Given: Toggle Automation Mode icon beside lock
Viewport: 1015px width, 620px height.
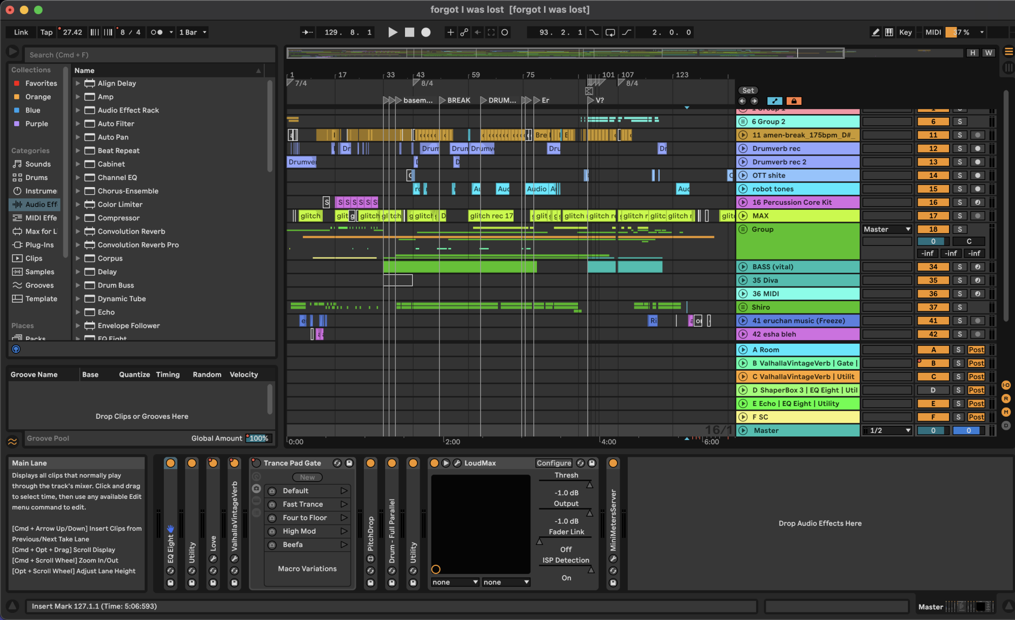Looking at the screenshot, I should coord(774,101).
